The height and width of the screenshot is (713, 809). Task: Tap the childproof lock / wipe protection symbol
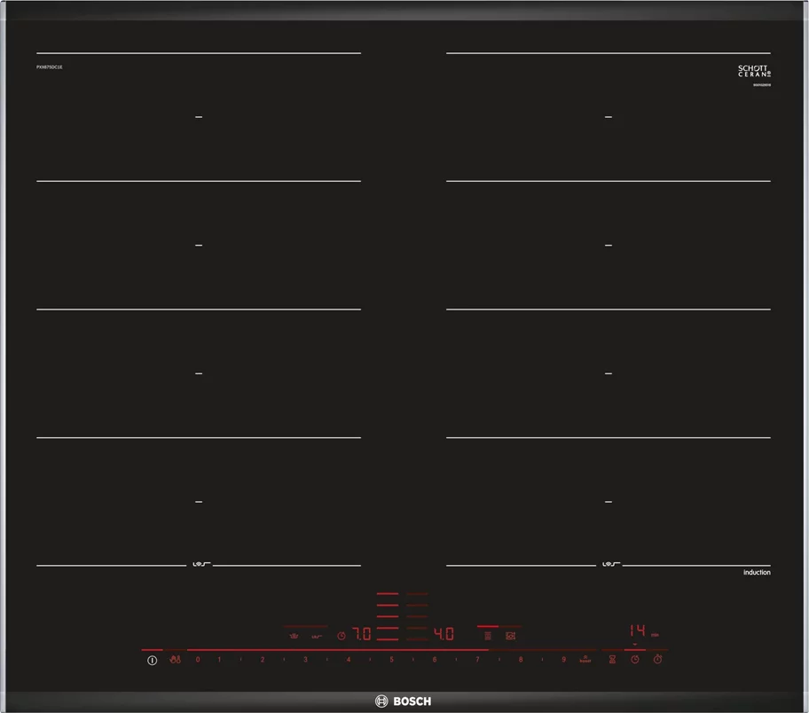click(175, 660)
